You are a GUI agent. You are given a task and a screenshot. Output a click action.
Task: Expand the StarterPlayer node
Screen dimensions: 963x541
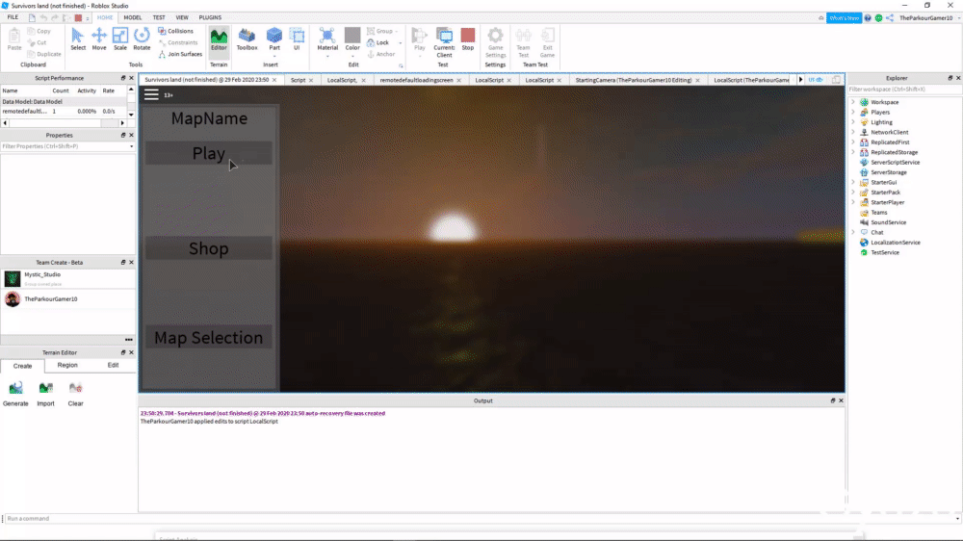point(853,203)
